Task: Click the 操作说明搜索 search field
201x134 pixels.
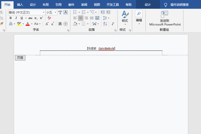Action: tap(180, 5)
